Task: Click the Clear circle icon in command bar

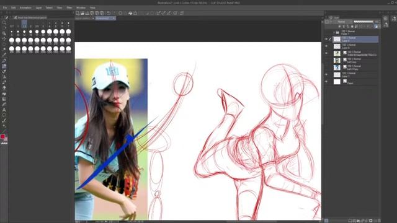Action: [x=120, y=13]
